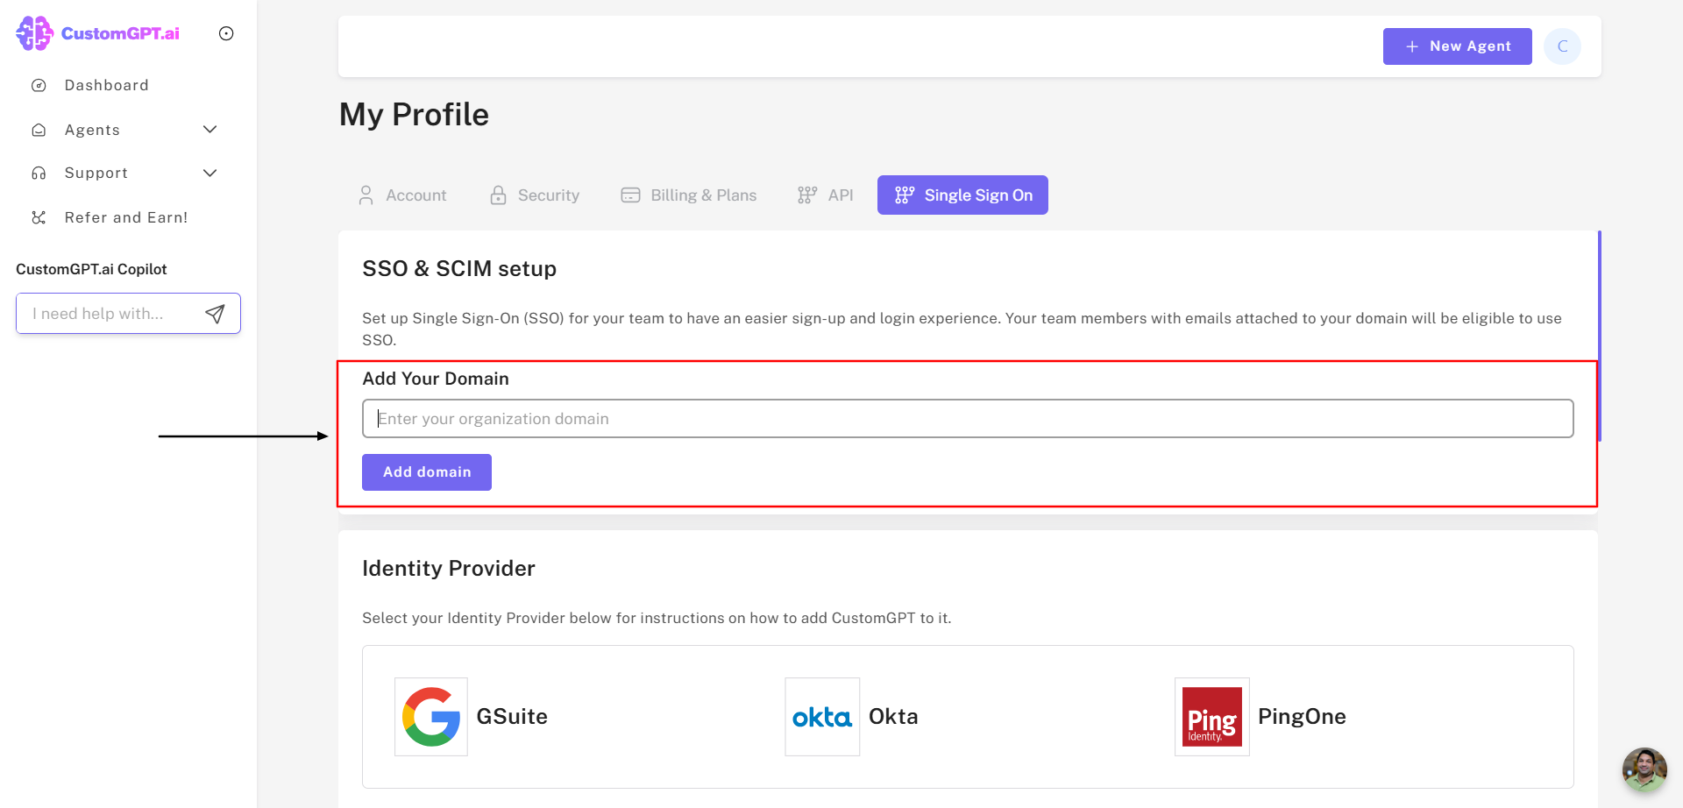Click the Ping Identity logo
This screenshot has width=1683, height=808.
1212,717
